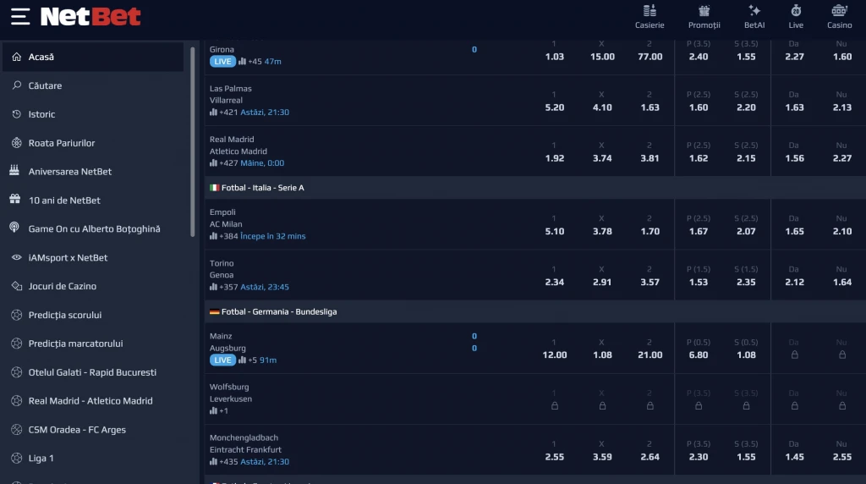Select odds 5.20 for Las Palmas win
The image size is (866, 484).
(554, 107)
